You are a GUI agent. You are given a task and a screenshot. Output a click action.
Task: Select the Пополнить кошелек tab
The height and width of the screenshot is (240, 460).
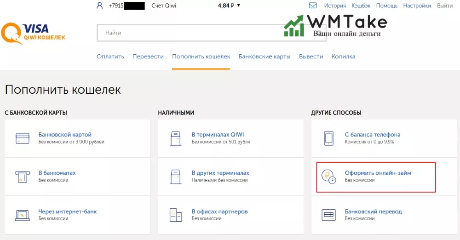point(201,57)
